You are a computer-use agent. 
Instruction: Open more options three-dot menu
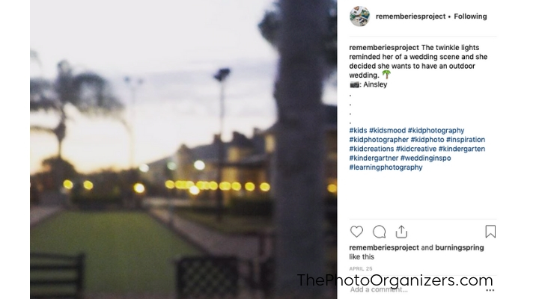(x=490, y=291)
